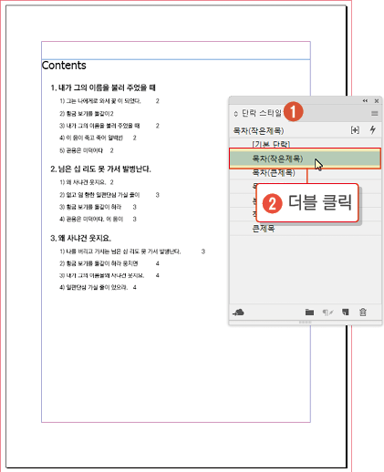Create new paragraph style icon
384x472 pixels.
[346, 312]
